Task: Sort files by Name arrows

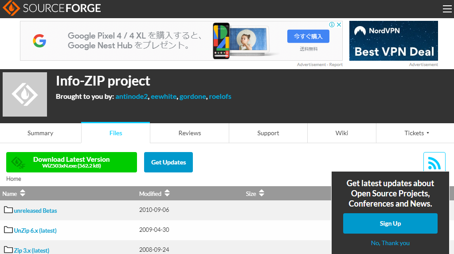Action: (x=23, y=193)
